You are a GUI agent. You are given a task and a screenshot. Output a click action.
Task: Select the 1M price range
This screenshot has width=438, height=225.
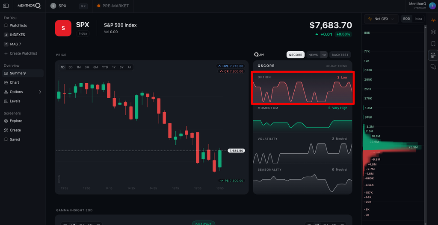click(x=79, y=67)
